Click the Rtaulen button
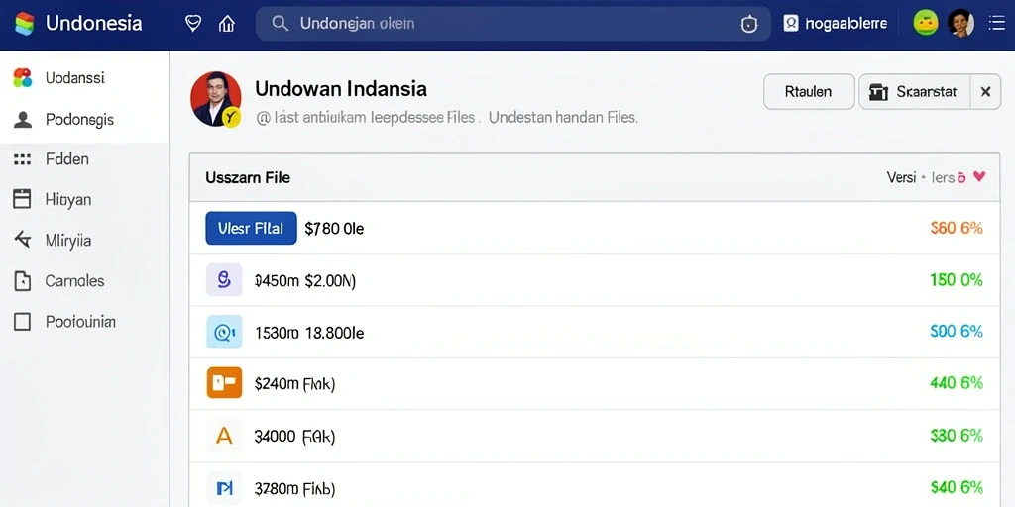This screenshot has width=1015, height=507. coord(808,92)
